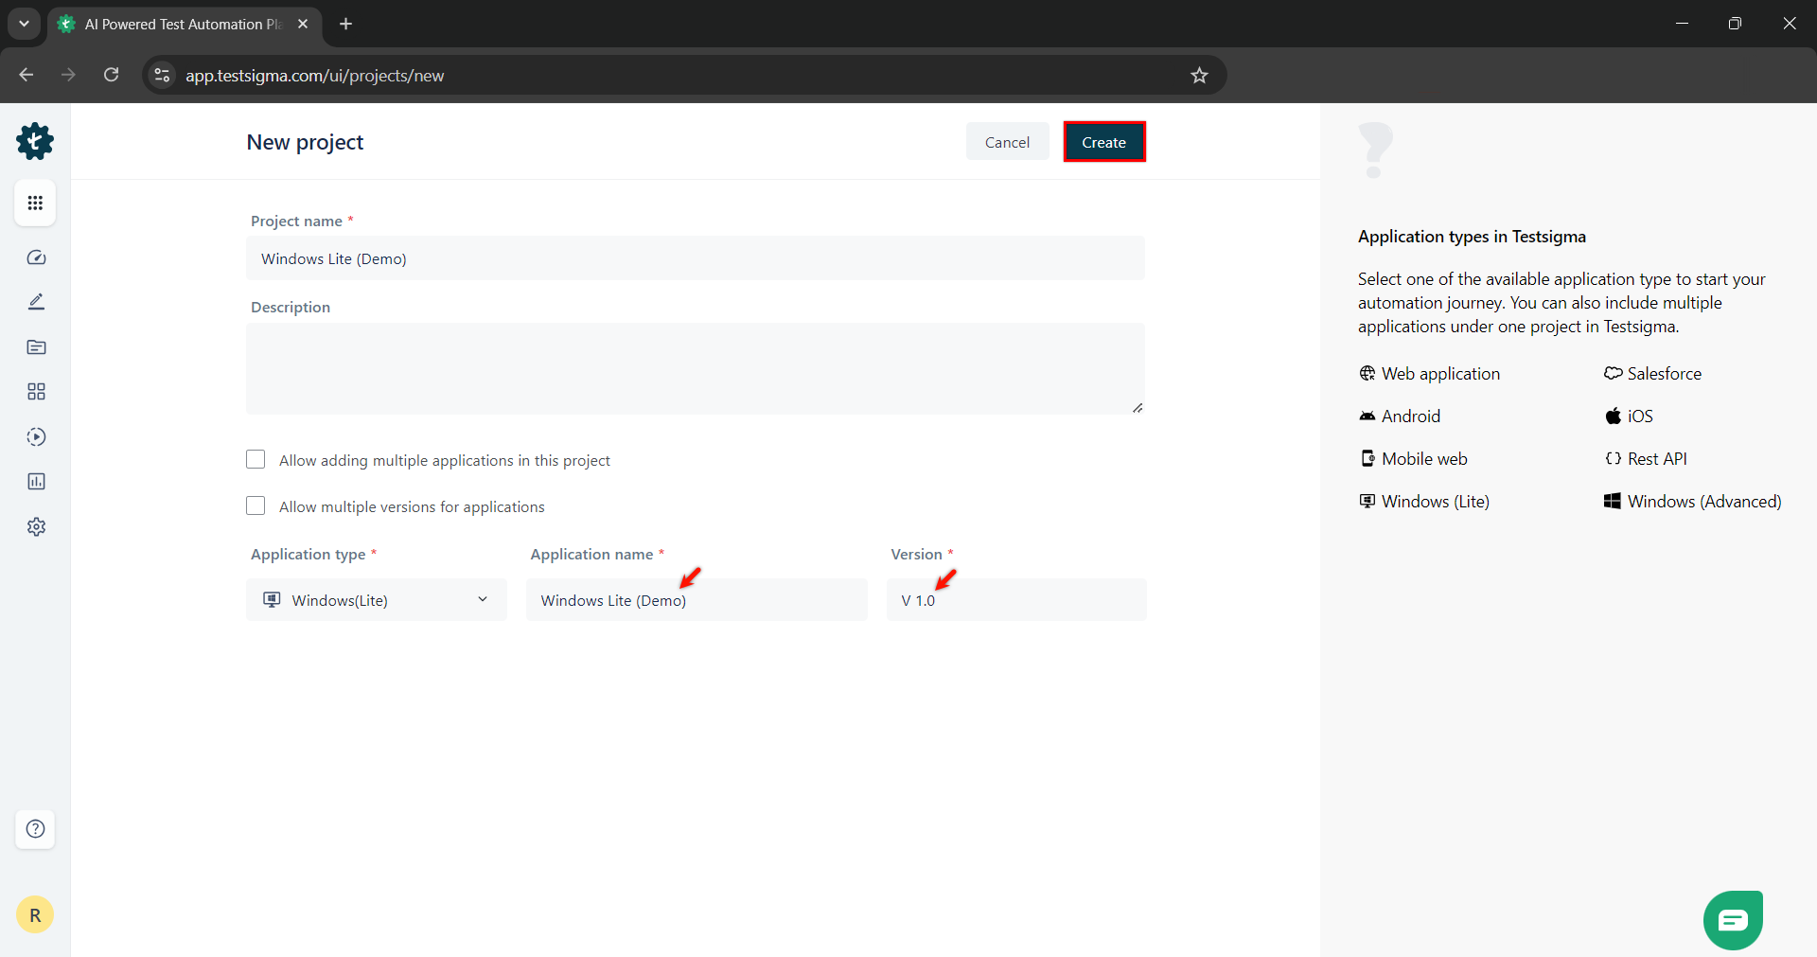Open the folder card icon in sidebar
This screenshot has width=1817, height=957.
36,347
